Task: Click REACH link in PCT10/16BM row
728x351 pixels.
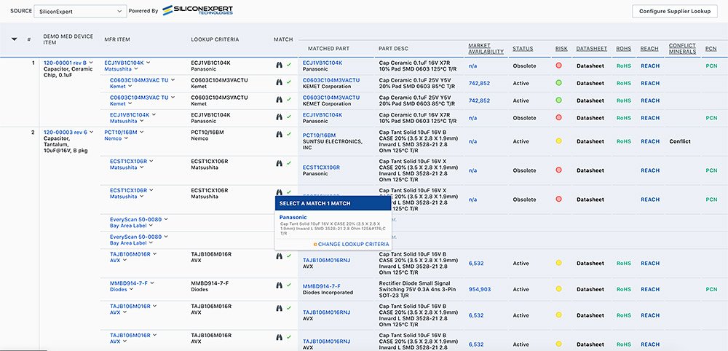Action: 650,141
